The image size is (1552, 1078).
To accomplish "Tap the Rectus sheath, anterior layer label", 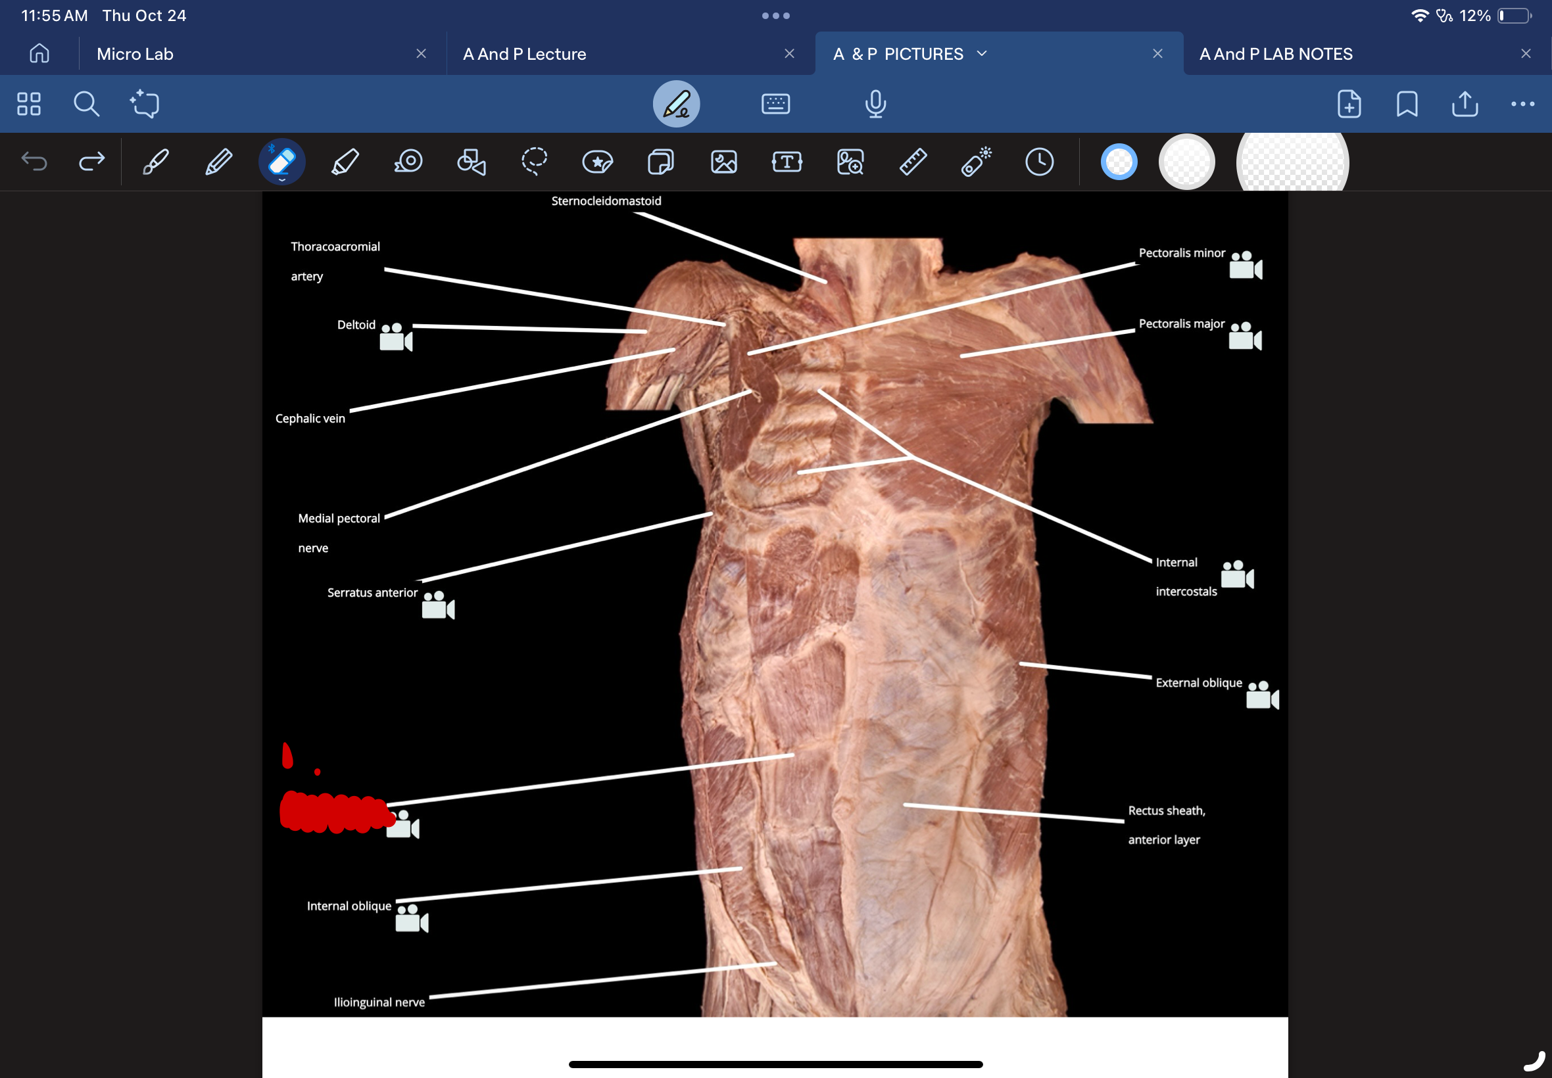I will click(1166, 825).
